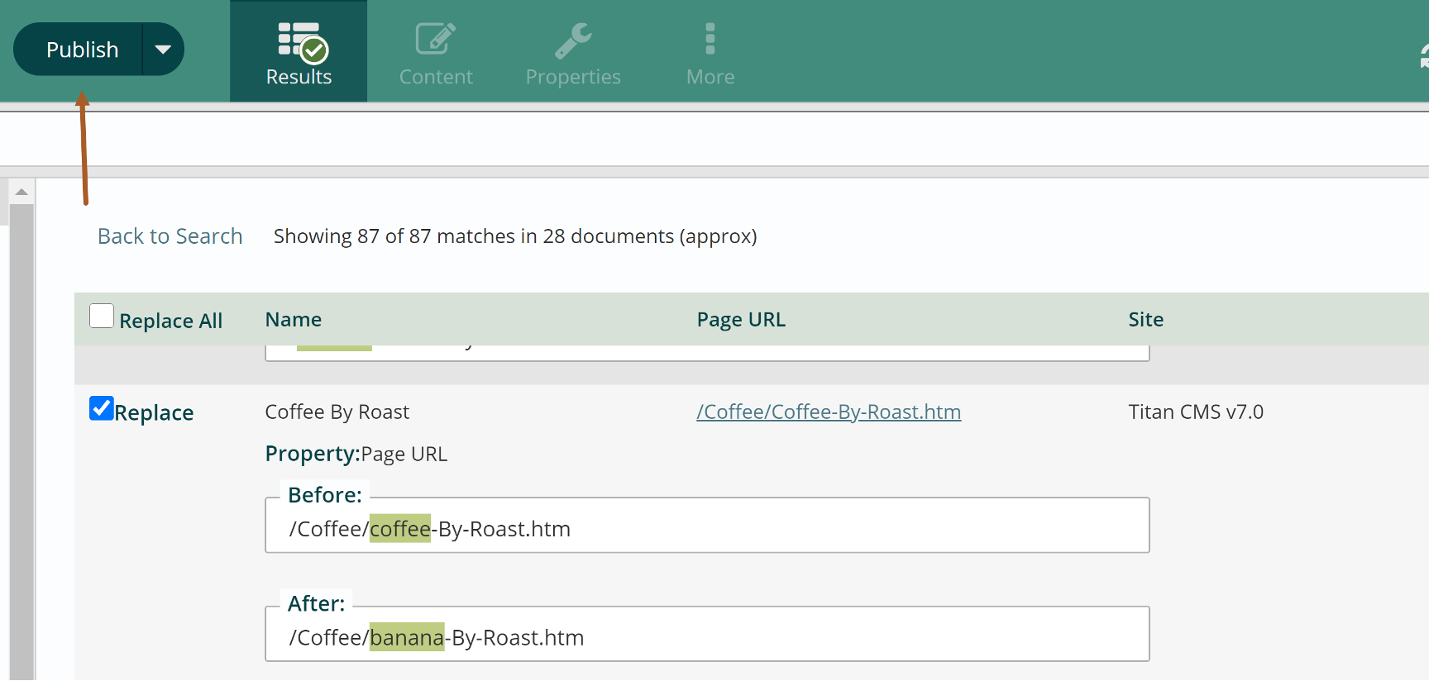The image size is (1429, 681).
Task: Click the Titan CMS v7.0 site text
Action: coord(1195,412)
